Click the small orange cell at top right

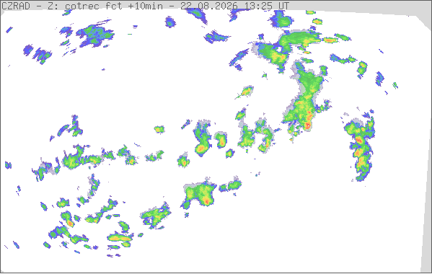click(330, 40)
